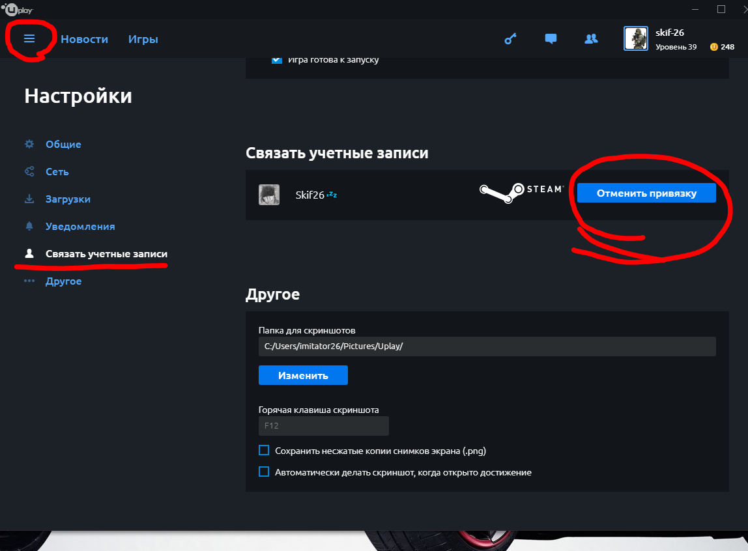Viewport: 748px width, 551px height.
Task: Click the Горячая клавиша скриншота label
Action: pyautogui.click(x=319, y=410)
